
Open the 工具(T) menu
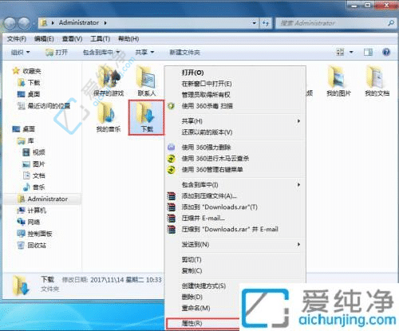coord(100,39)
